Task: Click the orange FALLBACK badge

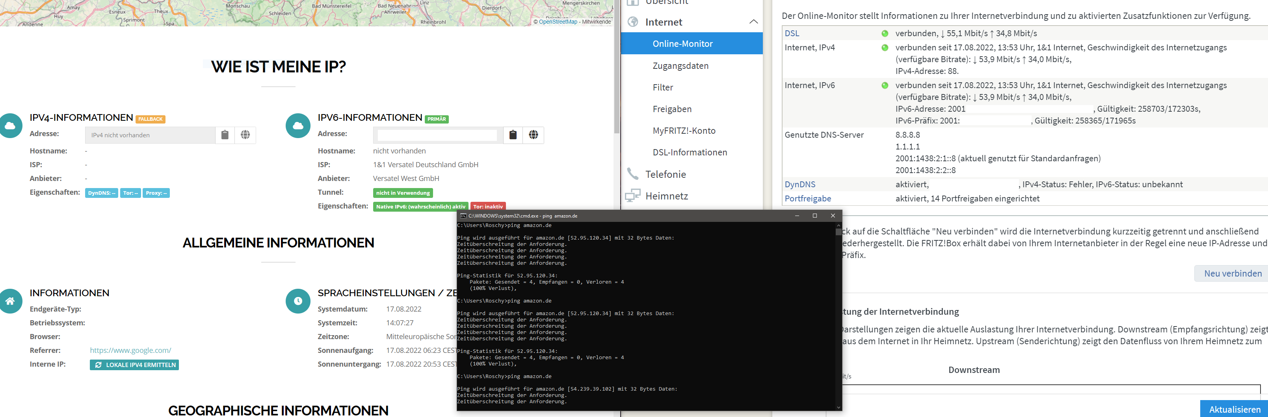Action: point(151,119)
